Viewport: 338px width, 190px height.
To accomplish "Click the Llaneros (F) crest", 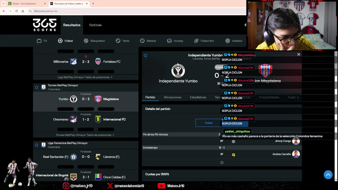I will pos(98,157).
